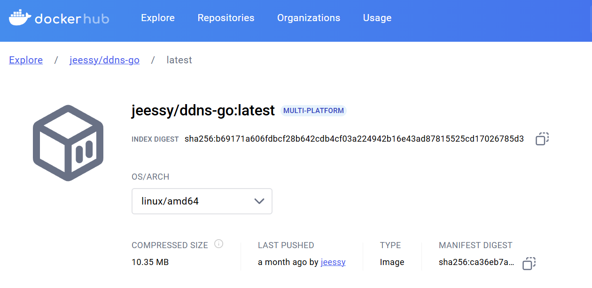Copy the manifest digest with copy icon
The width and height of the screenshot is (592, 288).
pos(529,263)
